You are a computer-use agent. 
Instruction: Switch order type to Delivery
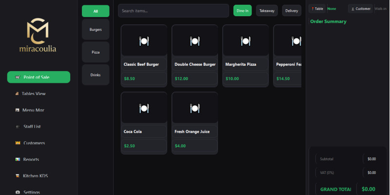(292, 11)
